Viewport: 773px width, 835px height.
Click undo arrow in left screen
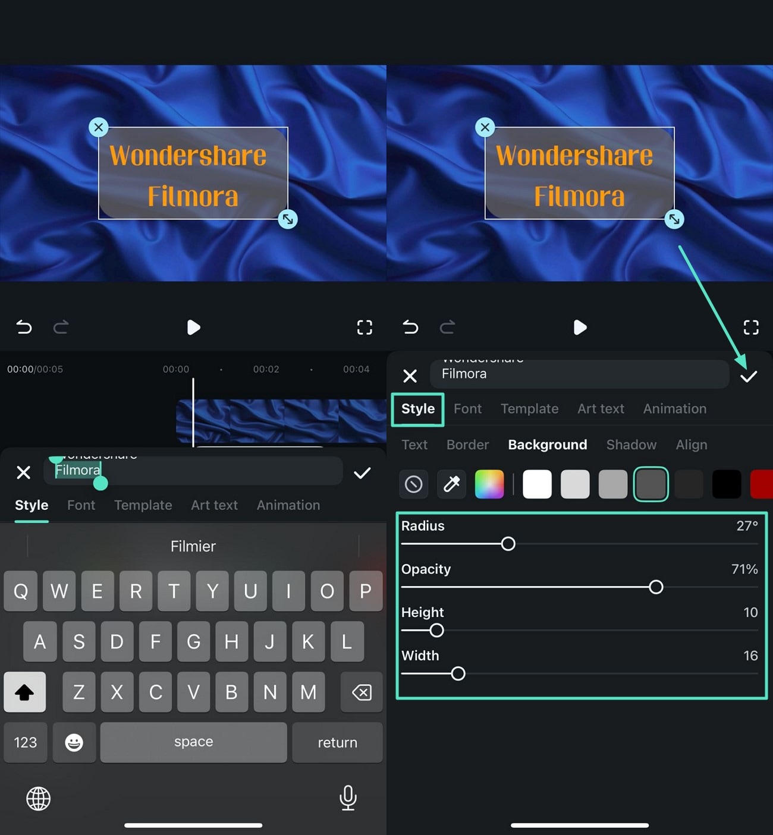pos(24,327)
